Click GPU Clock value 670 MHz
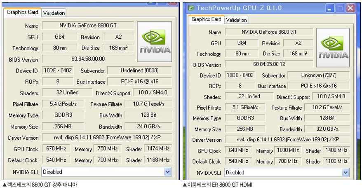Screen dimensions: 362x190 (56, 148)
